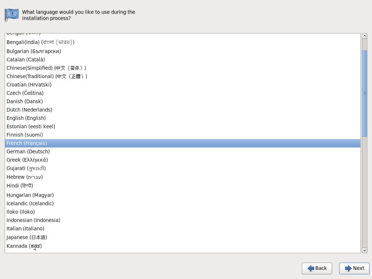Choose French (Français) highlighted entry
Screen dimensions: 372x279
[27, 143]
